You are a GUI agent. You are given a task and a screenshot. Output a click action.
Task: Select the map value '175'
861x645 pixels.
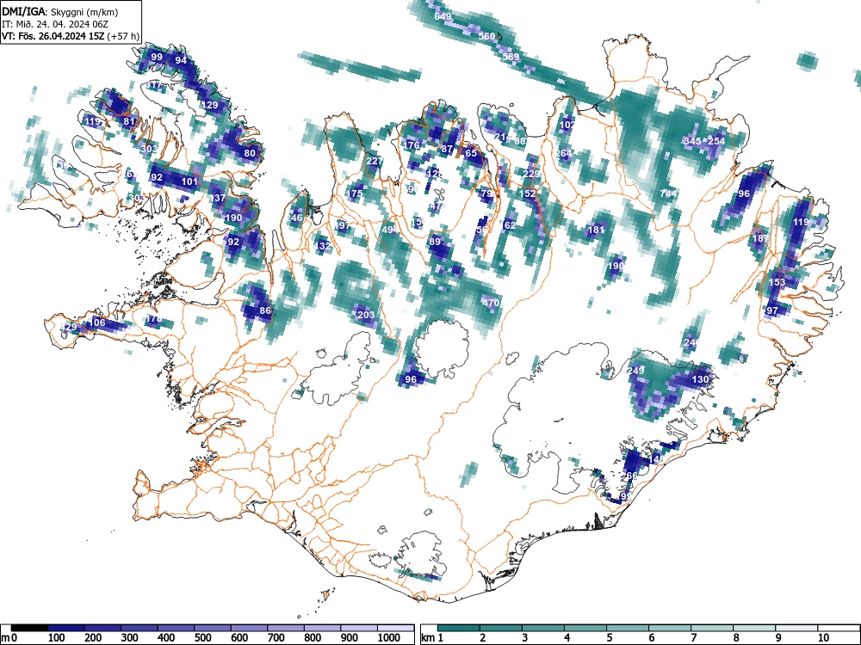tap(356, 193)
